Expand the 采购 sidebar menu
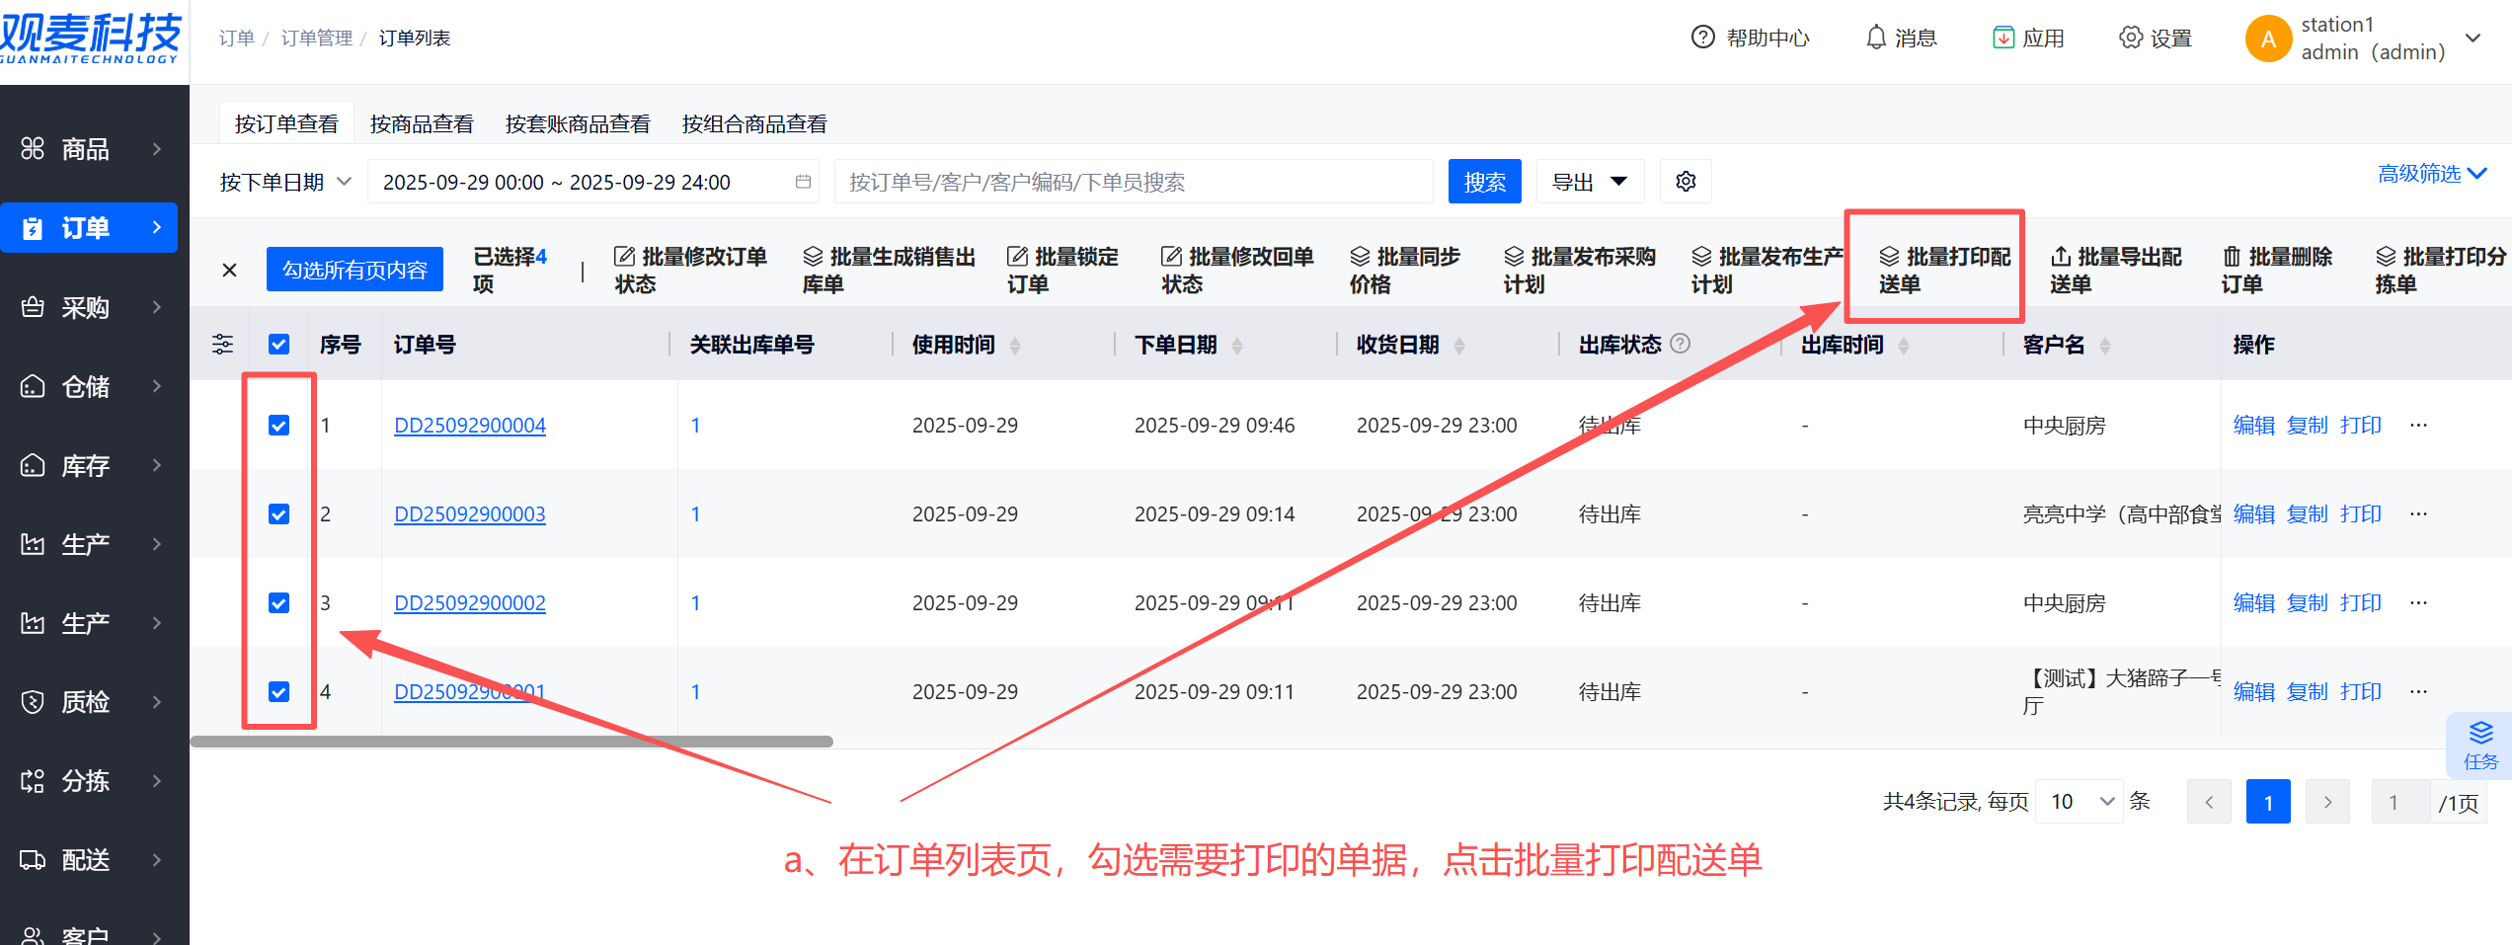This screenshot has height=945, width=2512. (89, 307)
